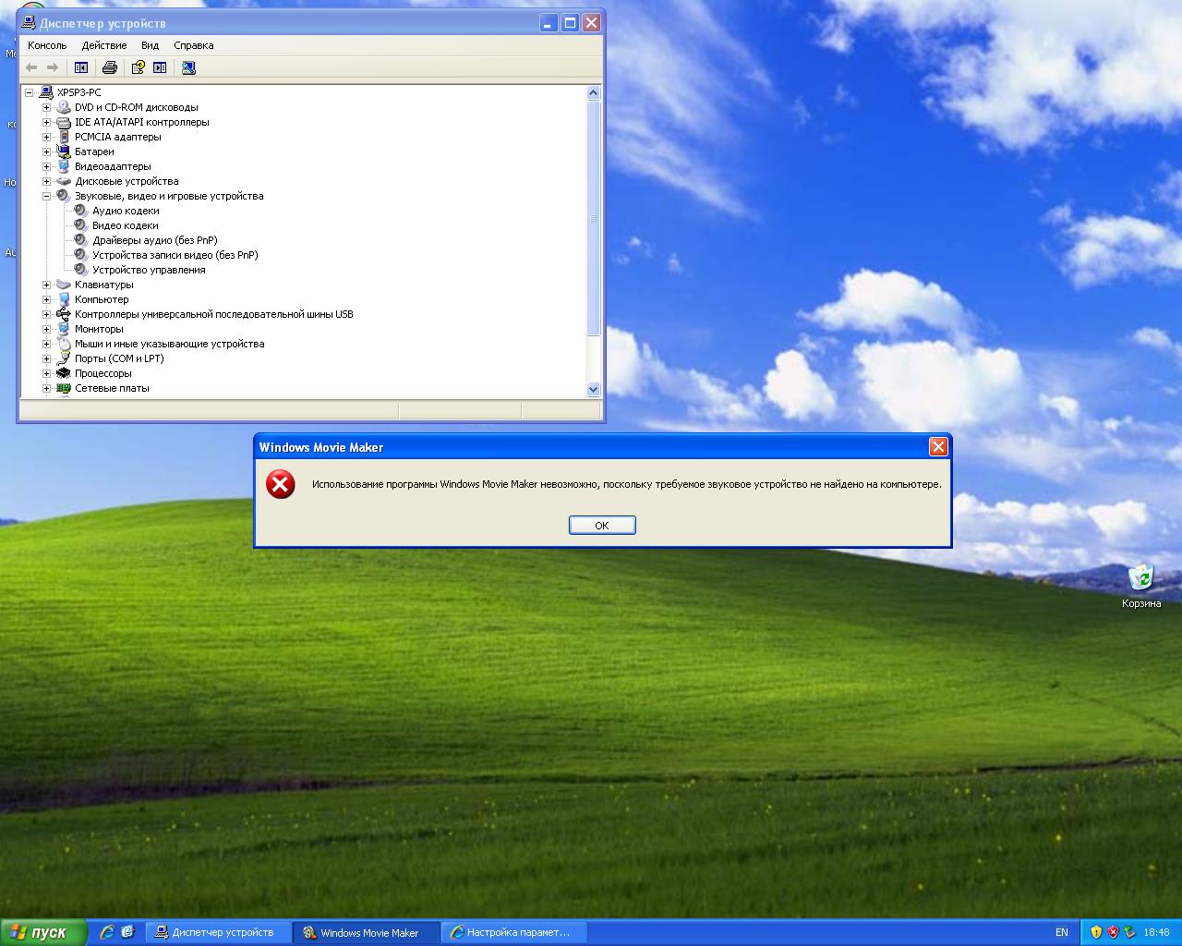Click the green tray icon beside the clock
1182x946 pixels.
pos(1129,932)
